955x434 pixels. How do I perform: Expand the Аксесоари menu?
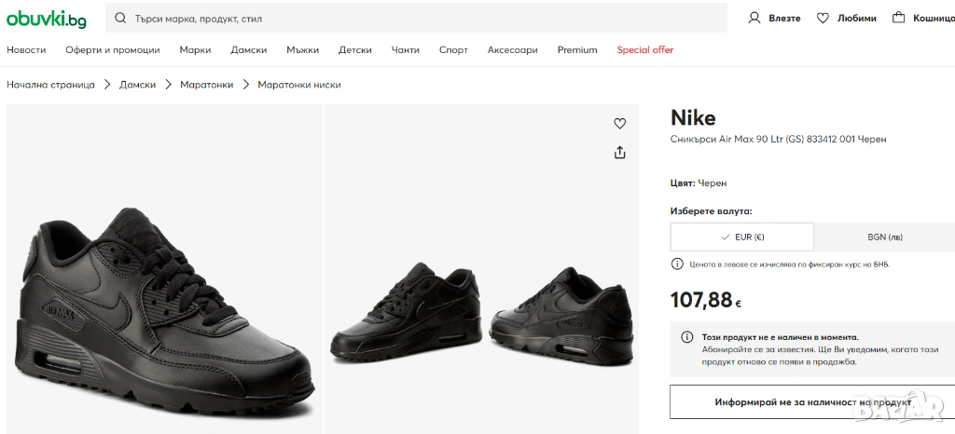(512, 50)
